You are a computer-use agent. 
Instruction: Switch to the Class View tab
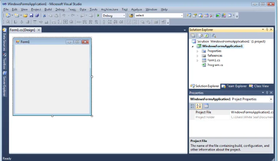(x=259, y=86)
